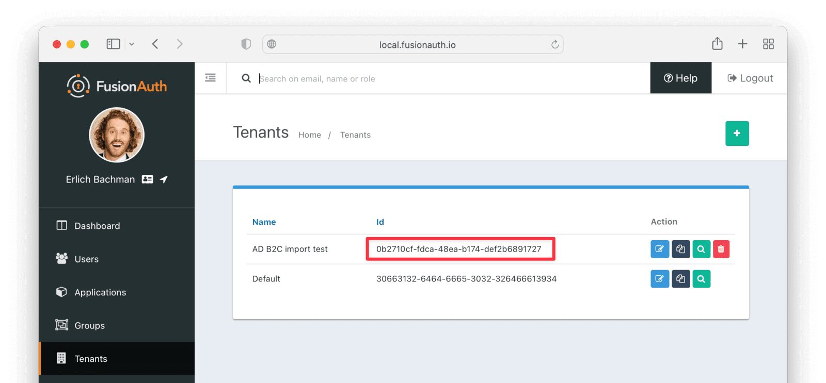The image size is (826, 383).
Task: Open the Safari share menu
Action: (717, 43)
